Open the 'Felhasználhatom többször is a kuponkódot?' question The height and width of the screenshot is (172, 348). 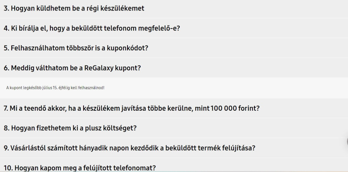pos(174,48)
